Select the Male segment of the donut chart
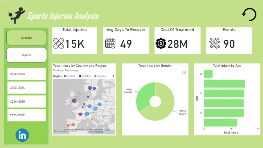The width and height of the screenshot is (263, 148). point(145,96)
